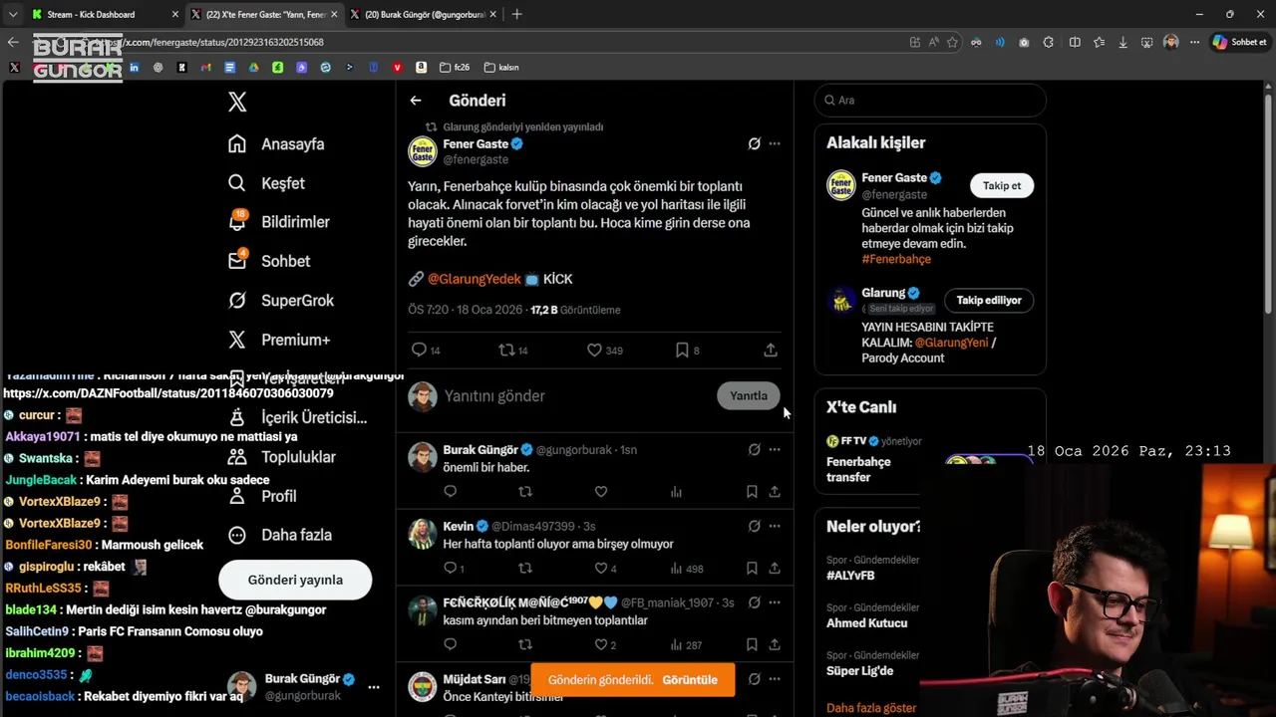
Task: Open Anasayfa from the sidebar
Action: pos(276,143)
